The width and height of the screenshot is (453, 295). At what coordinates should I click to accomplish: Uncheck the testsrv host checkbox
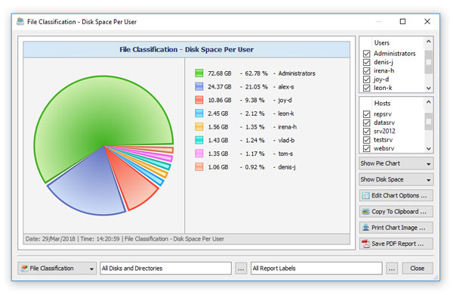(367, 140)
